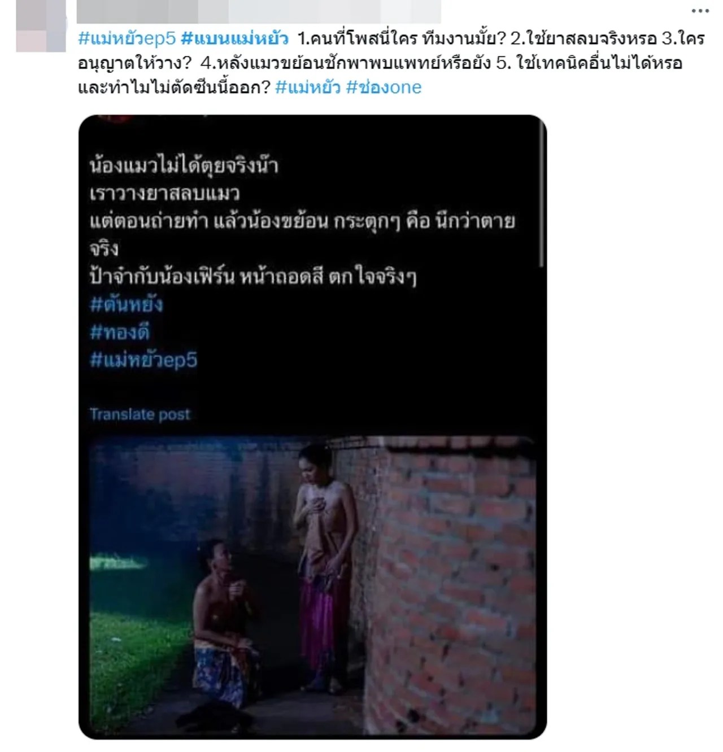The height and width of the screenshot is (752, 723).
Task: Click the line starting "ป้าจำกับน้องเฟิร์น"
Action: click(253, 277)
